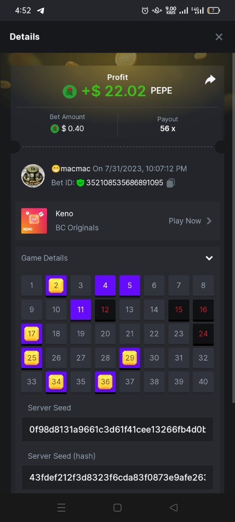235x522 pixels.
Task: Copy the Bet ID with the copy icon
Action: click(x=171, y=183)
